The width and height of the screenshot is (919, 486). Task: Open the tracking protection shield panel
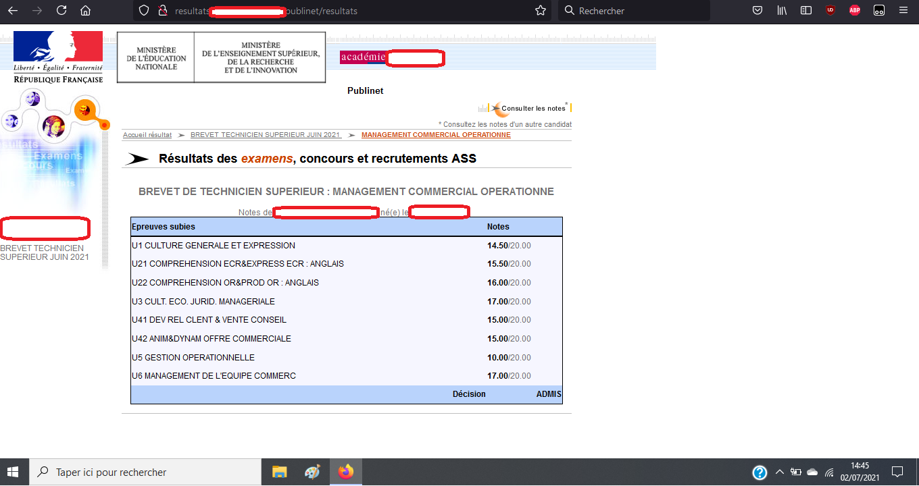143,11
